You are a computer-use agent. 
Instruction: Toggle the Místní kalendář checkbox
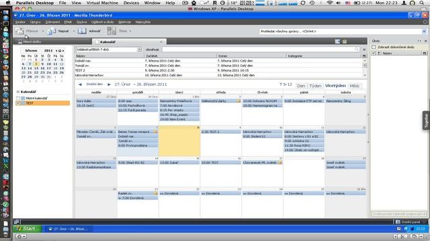[18, 98]
